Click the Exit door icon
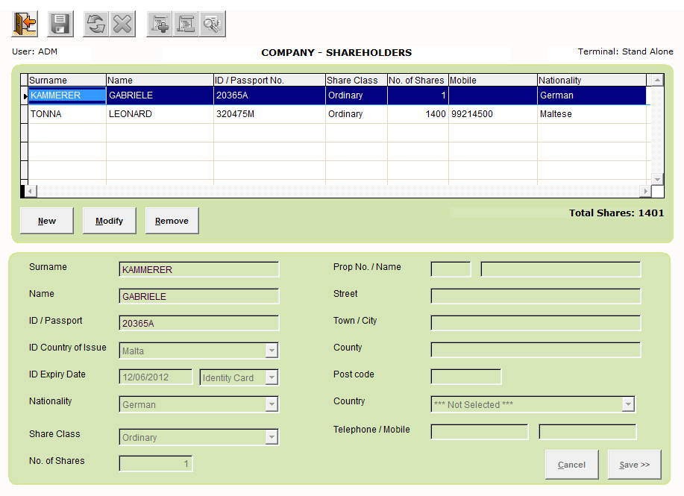Image resolution: width=684 pixels, height=496 pixels. 24,23
